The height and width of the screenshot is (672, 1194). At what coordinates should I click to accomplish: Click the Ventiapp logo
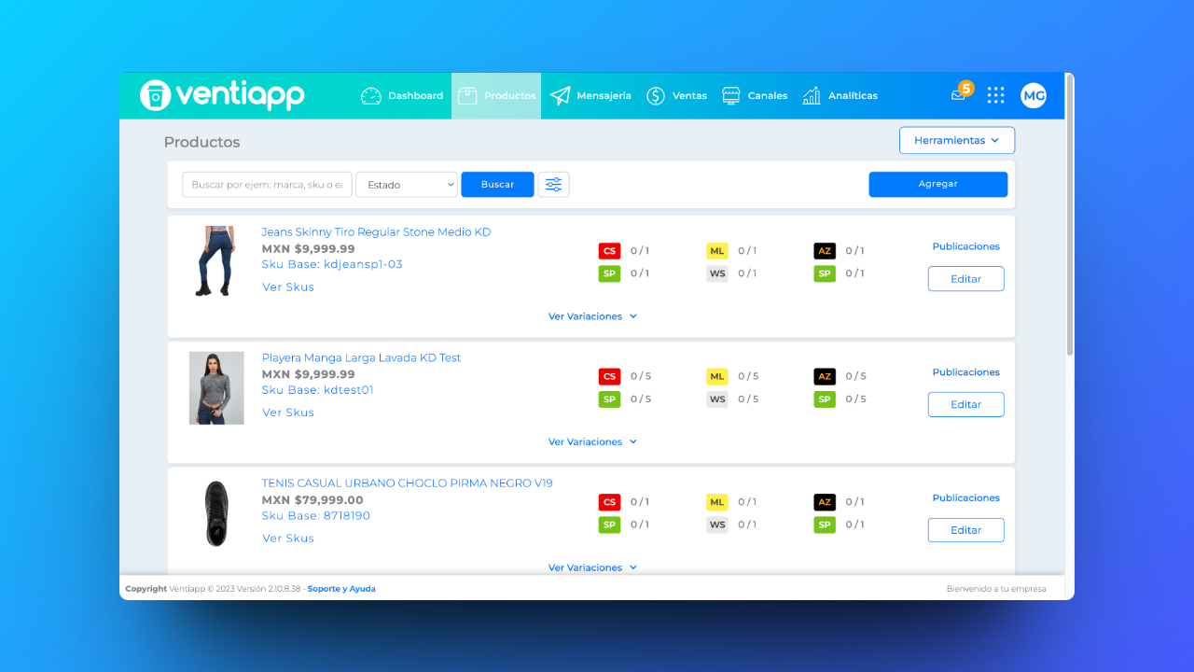222,95
